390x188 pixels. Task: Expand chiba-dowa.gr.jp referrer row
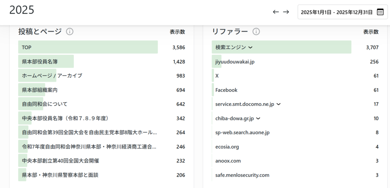[258, 118]
